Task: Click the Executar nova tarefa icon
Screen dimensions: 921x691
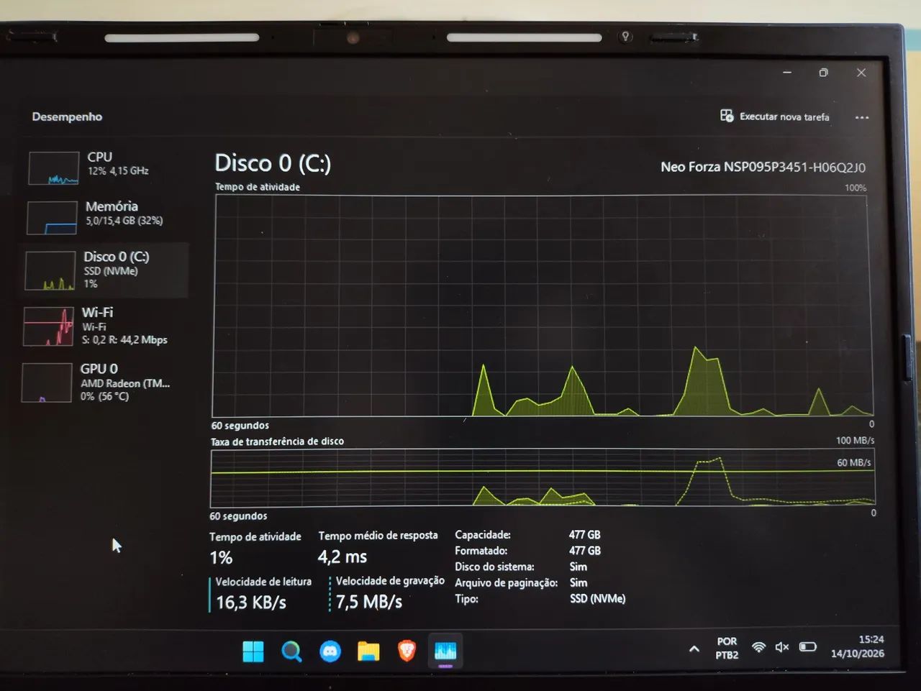Action: point(727,116)
